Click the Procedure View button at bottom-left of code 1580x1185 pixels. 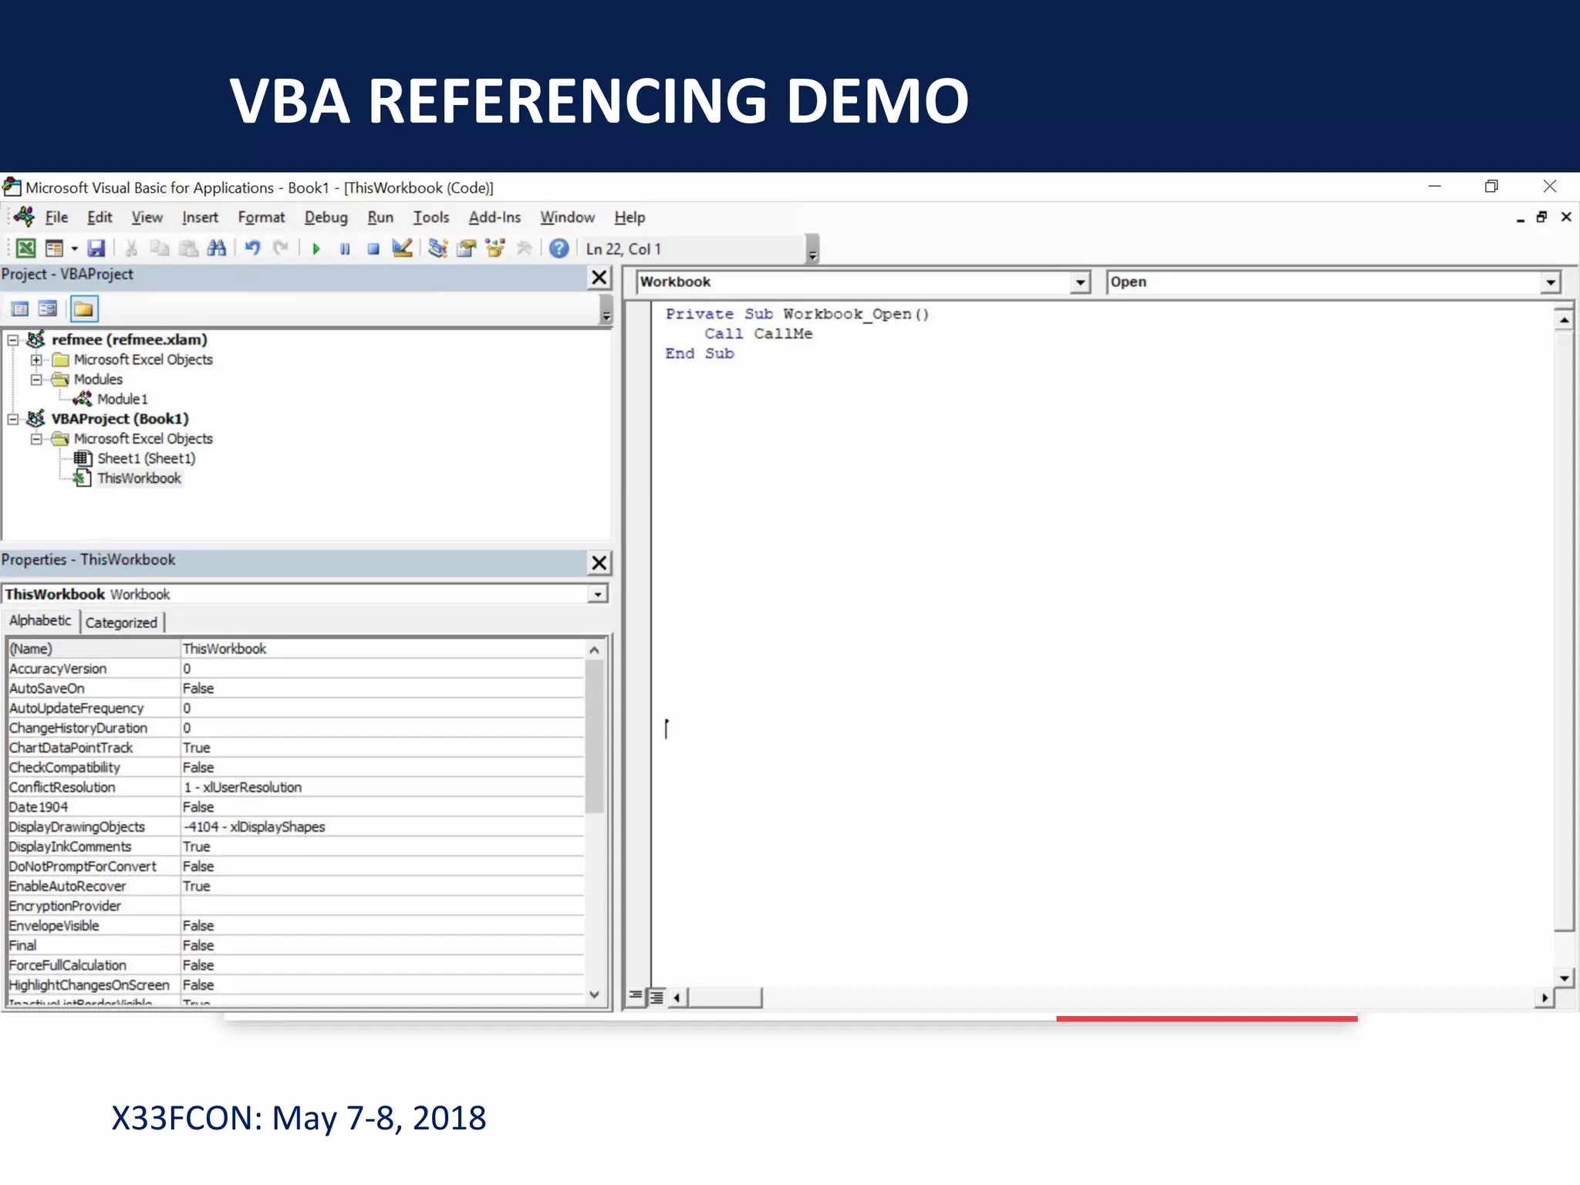(635, 997)
